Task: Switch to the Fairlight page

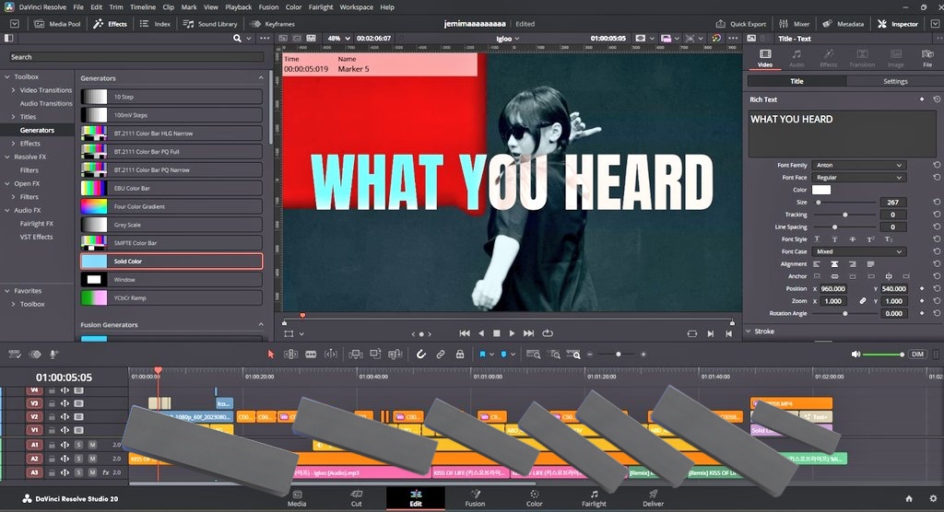Action: click(x=594, y=498)
